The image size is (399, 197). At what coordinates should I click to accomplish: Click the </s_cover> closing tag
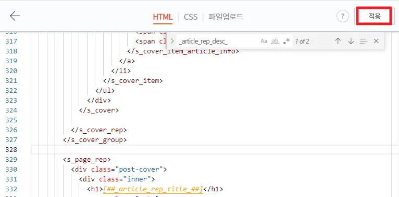[99, 110]
